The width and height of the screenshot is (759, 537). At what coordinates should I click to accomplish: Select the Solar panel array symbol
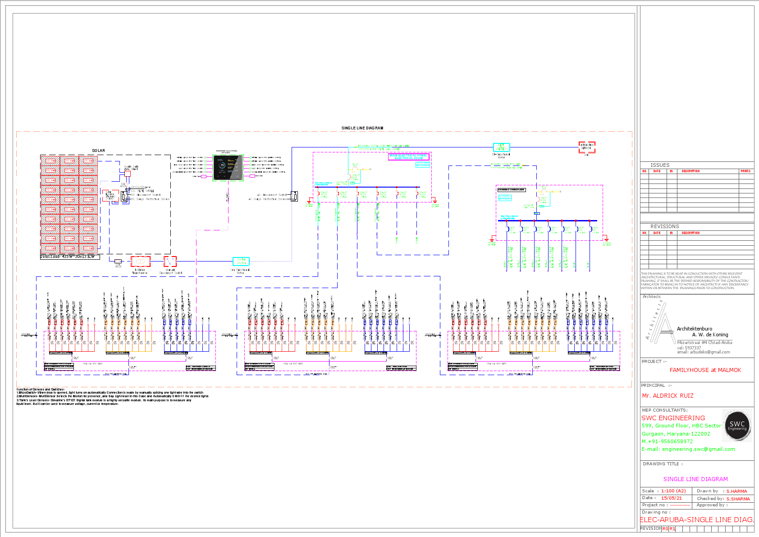(70, 205)
